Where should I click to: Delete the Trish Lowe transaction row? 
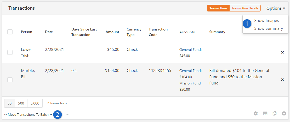[x=282, y=52]
